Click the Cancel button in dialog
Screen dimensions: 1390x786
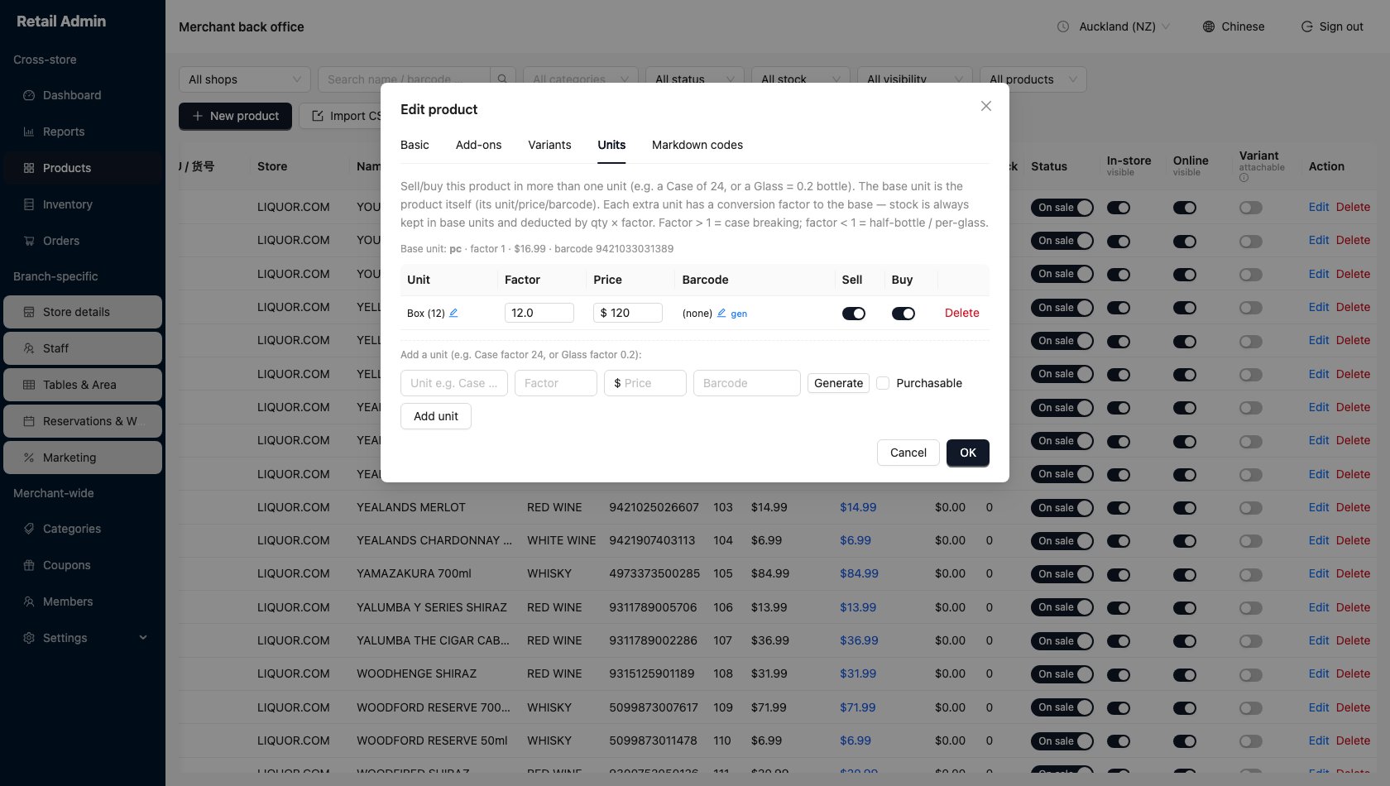(908, 453)
